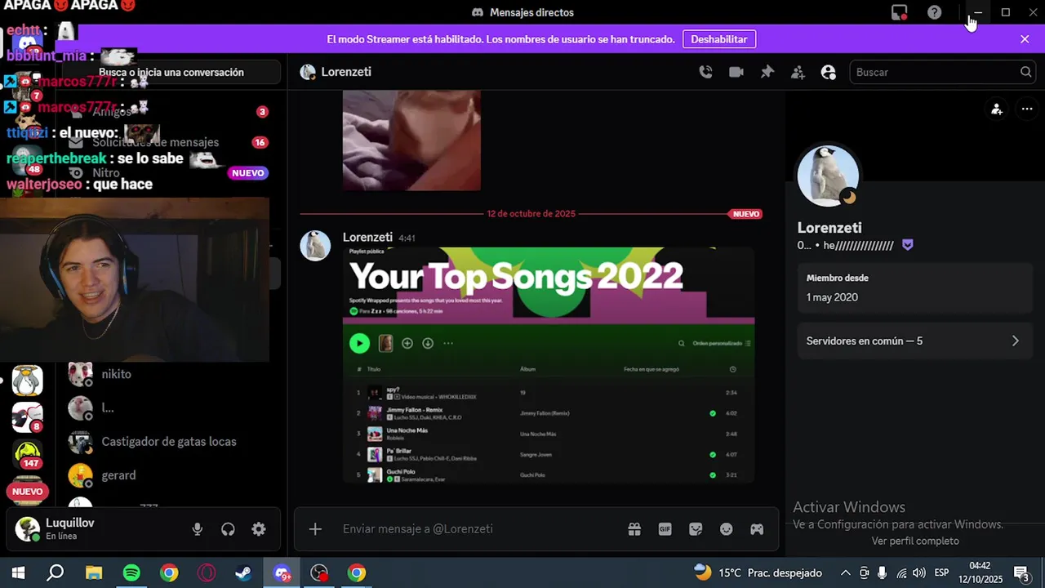The width and height of the screenshot is (1045, 588).
Task: Open the Windows notification center
Action: click(1021, 572)
